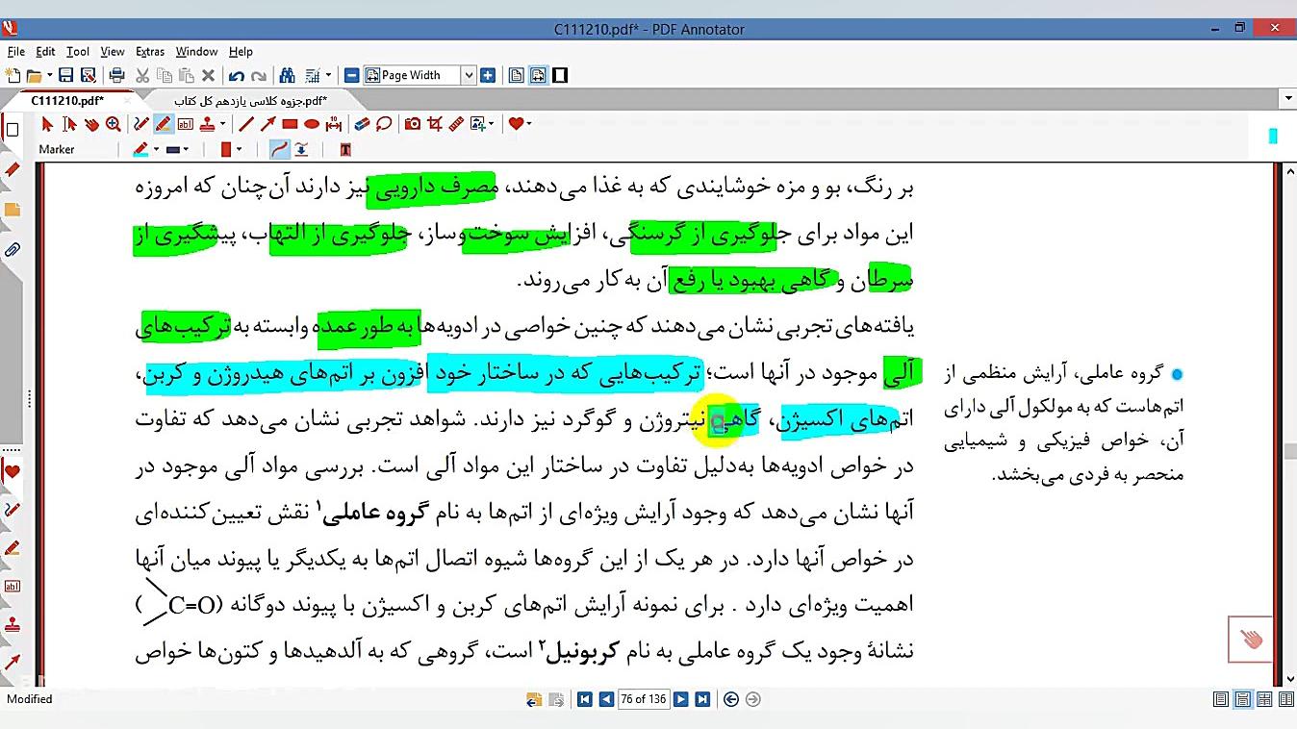
Task: Select the Arrow drawing tool
Action: coord(268,124)
